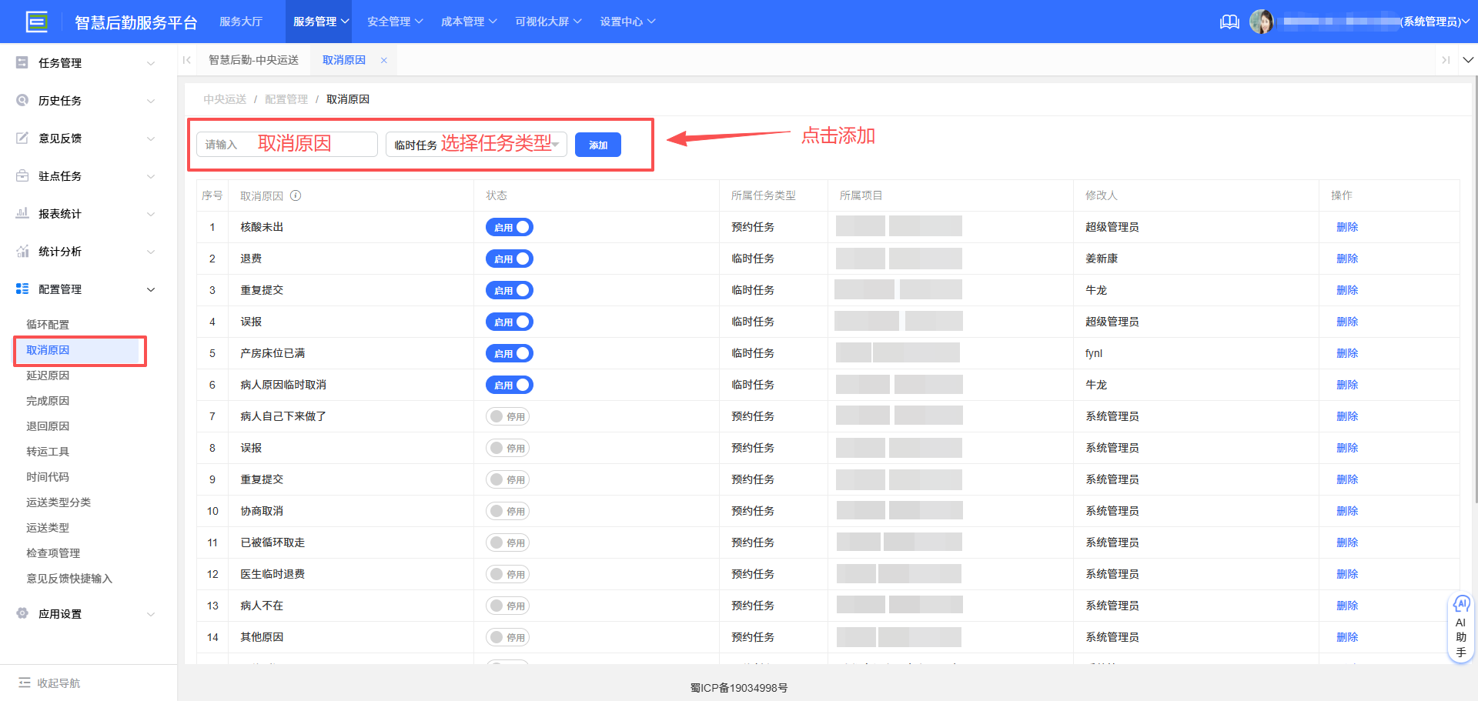Select the 历史任务 clock icon
This screenshot has height=701, width=1478.
(x=22, y=100)
